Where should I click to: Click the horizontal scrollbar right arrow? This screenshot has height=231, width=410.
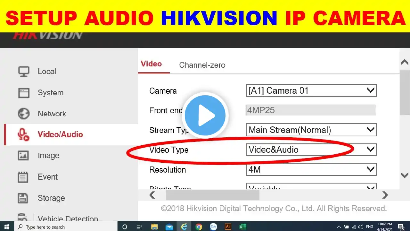(x=385, y=195)
